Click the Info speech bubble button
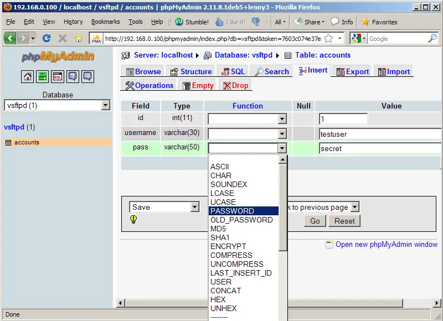Image resolution: width=443 pixels, height=321 pixels. [342, 22]
